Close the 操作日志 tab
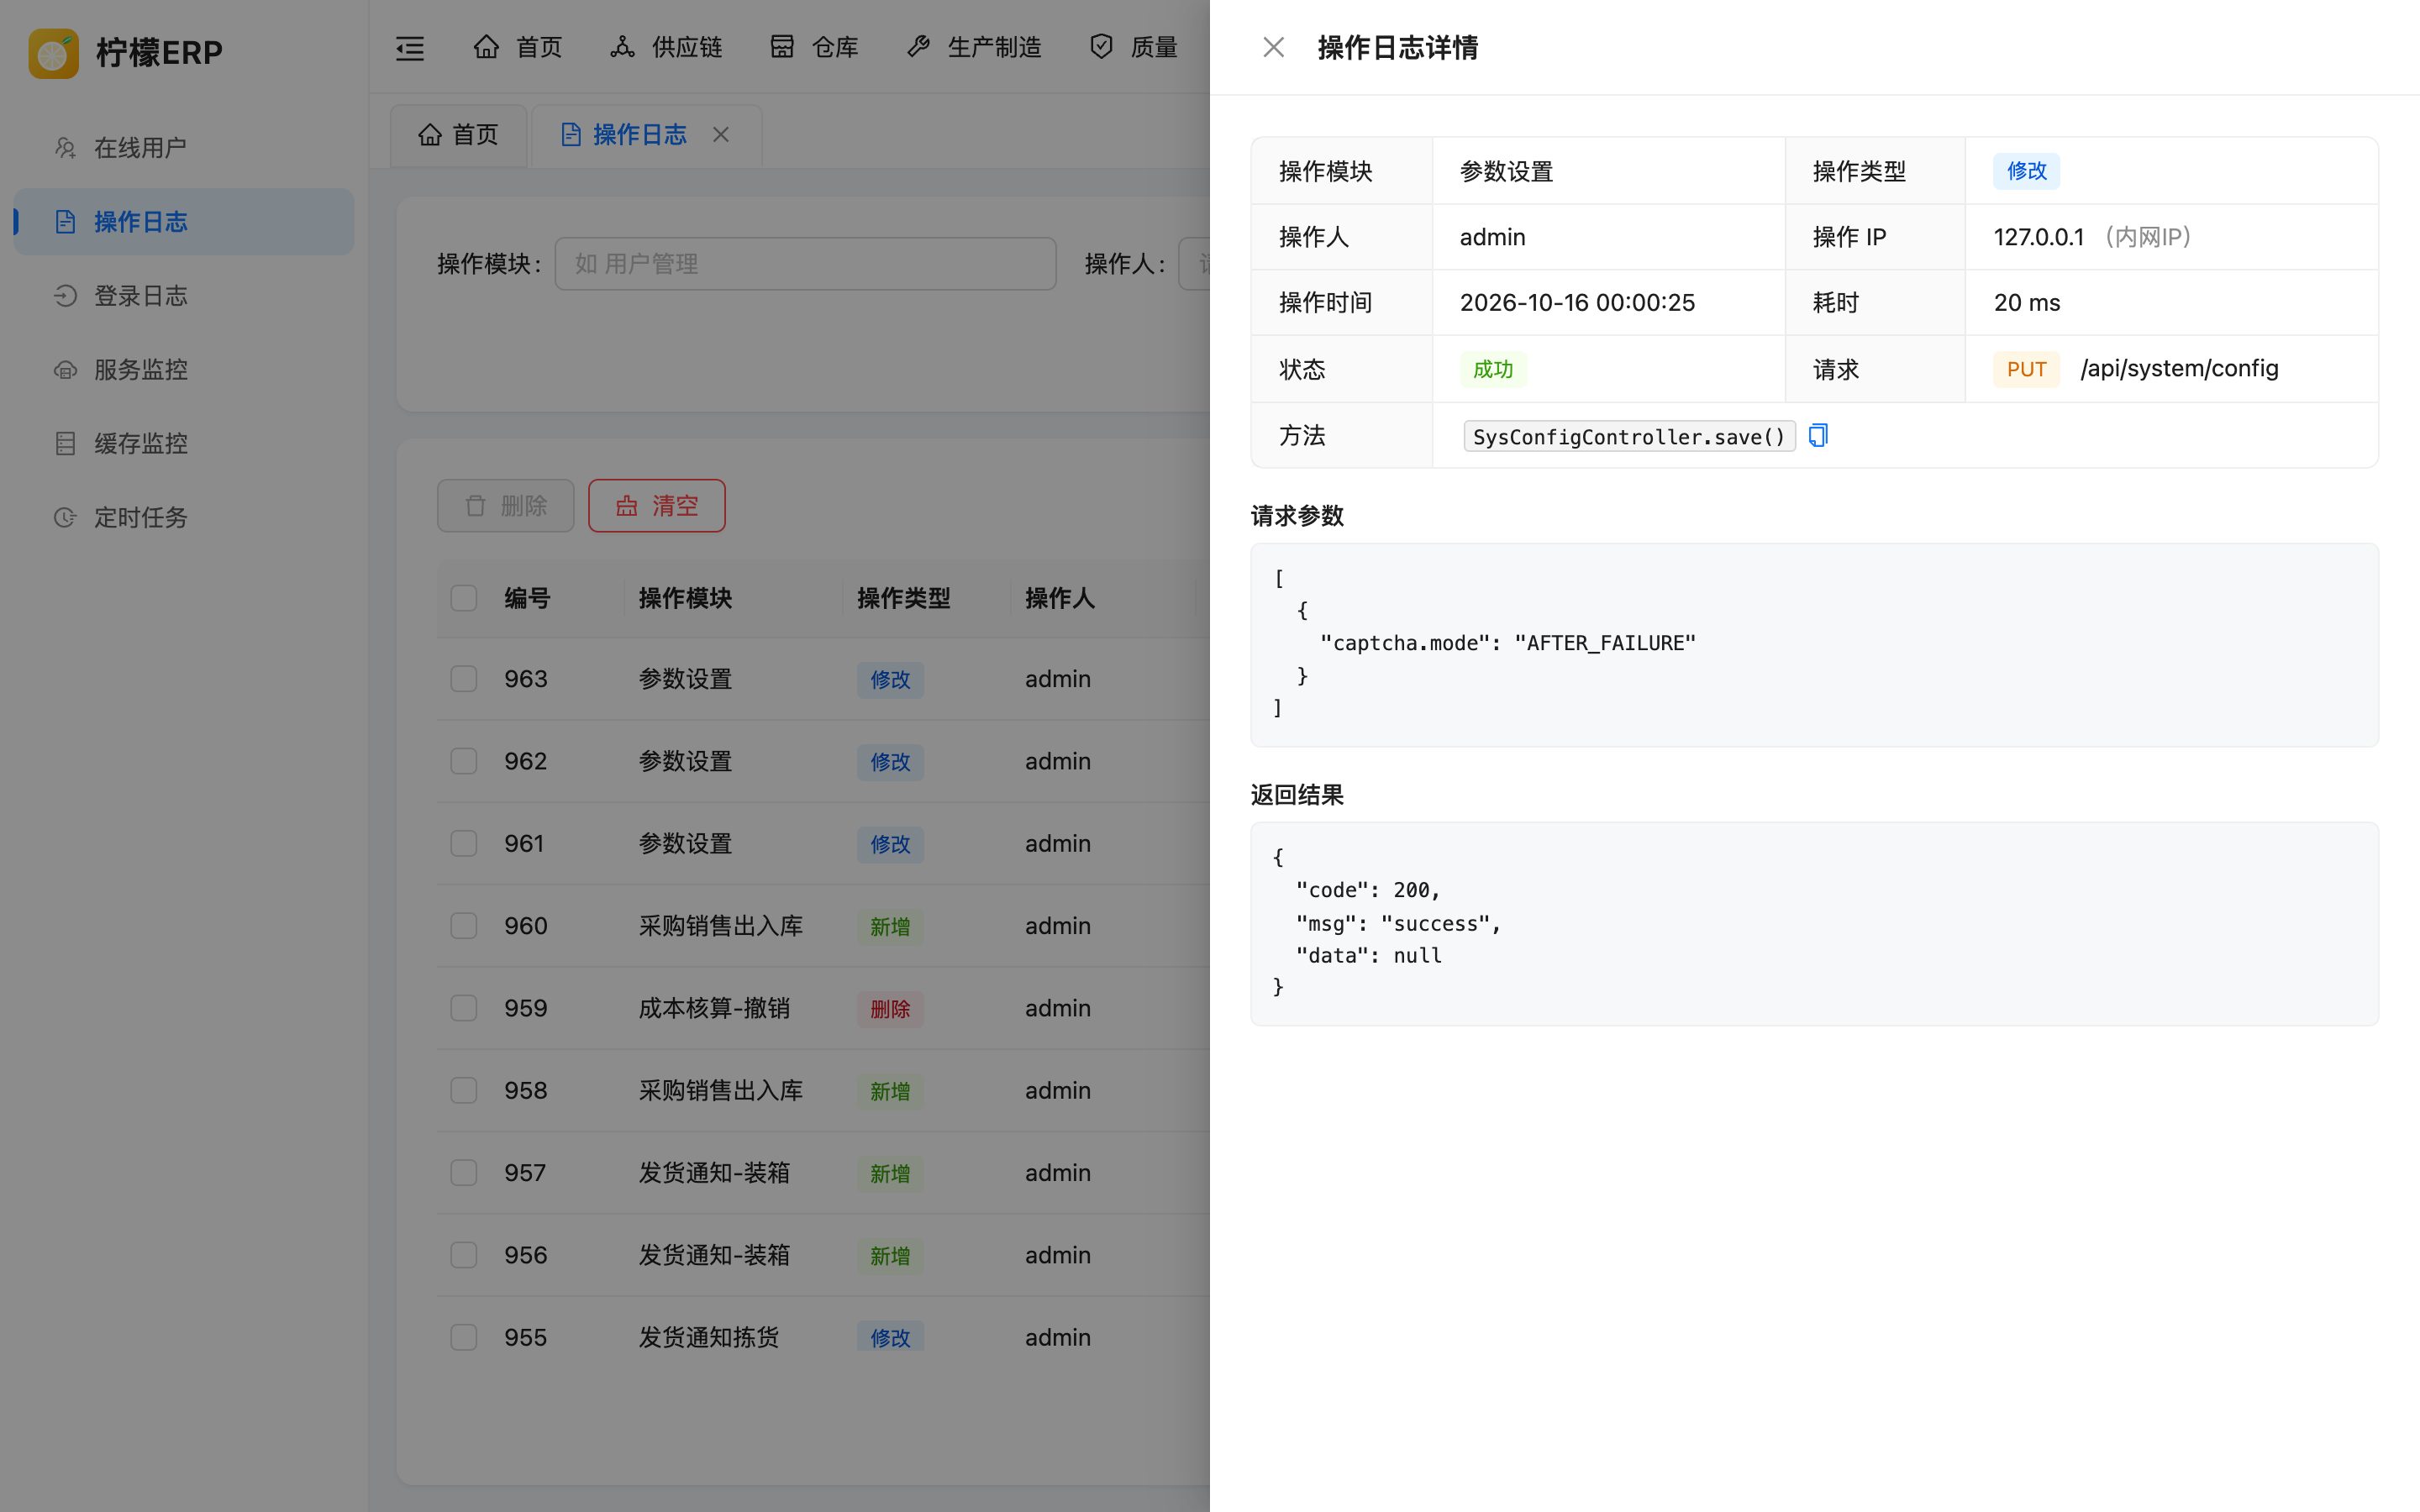 tap(721, 134)
